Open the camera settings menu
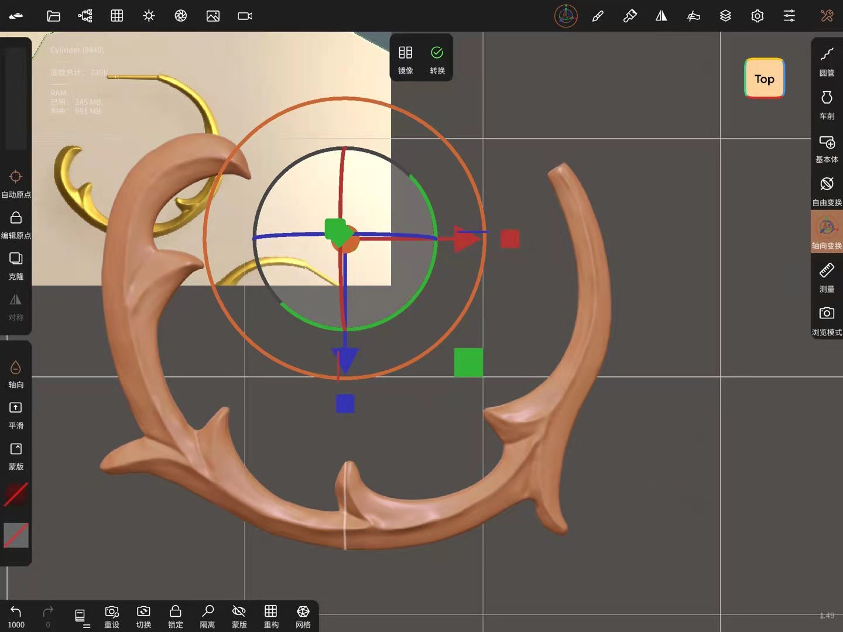 point(245,16)
